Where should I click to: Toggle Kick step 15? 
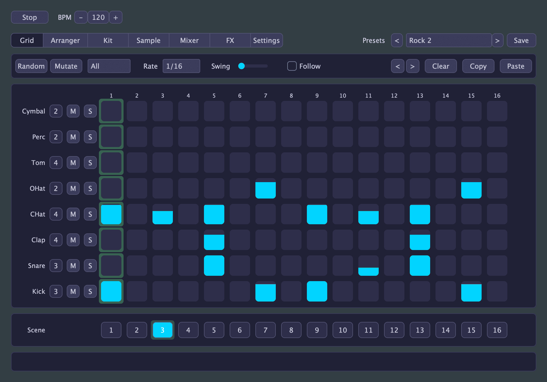click(x=471, y=291)
